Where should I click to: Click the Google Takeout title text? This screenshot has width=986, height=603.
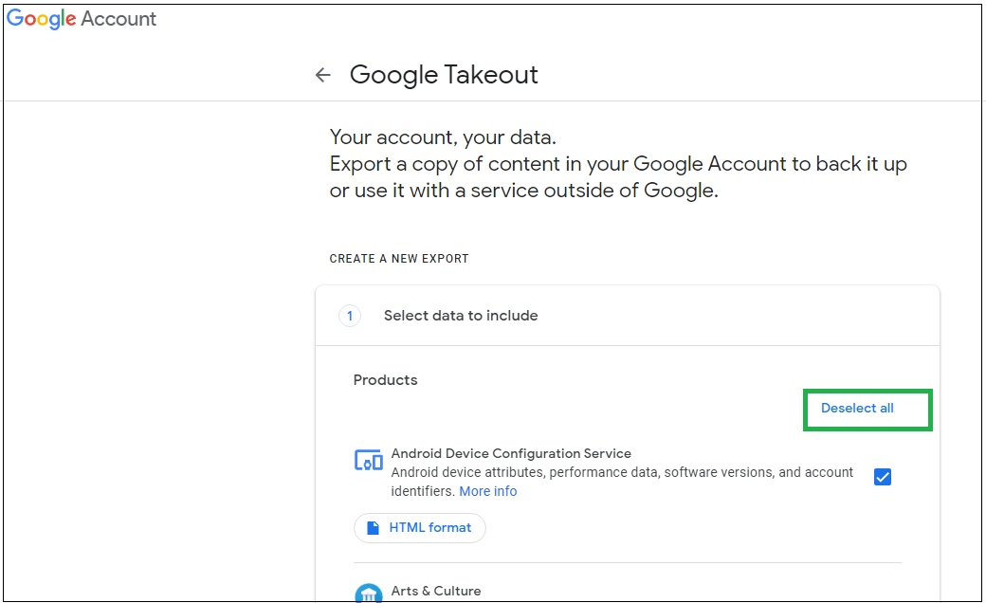(444, 75)
